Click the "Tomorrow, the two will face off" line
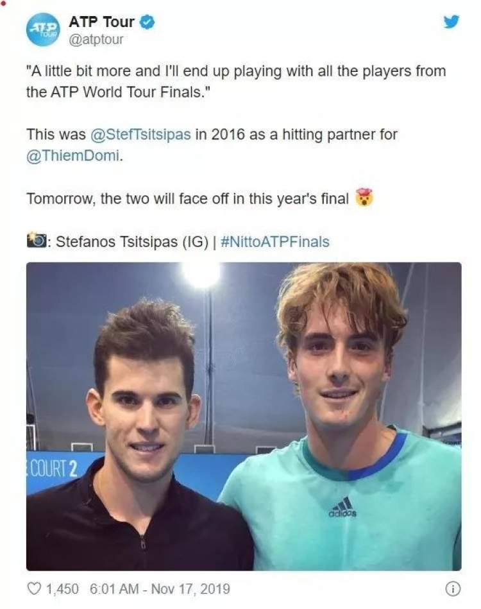 click(187, 198)
